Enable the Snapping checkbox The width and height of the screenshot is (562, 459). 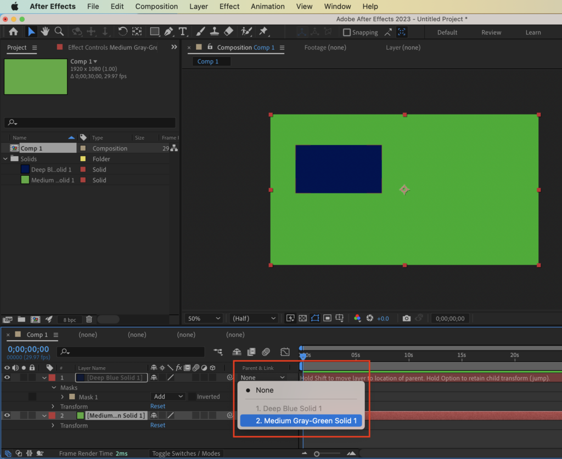coord(347,32)
